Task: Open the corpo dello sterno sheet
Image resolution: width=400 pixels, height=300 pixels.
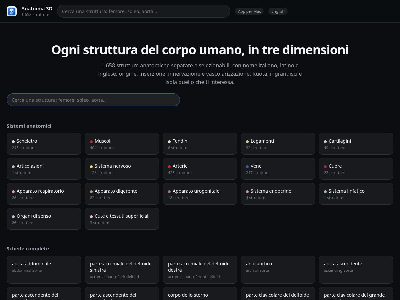Action: tap(200, 294)
